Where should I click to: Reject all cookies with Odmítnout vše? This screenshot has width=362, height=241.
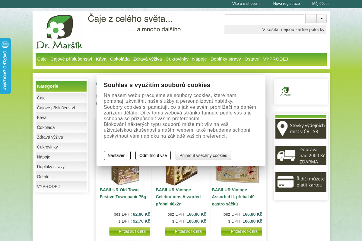(x=153, y=155)
